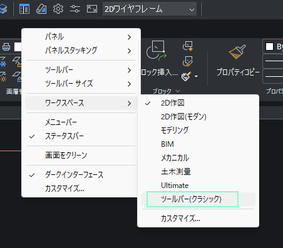Click the プロパティコピー label text
Screen dimensions: 283x248
tap(238, 72)
